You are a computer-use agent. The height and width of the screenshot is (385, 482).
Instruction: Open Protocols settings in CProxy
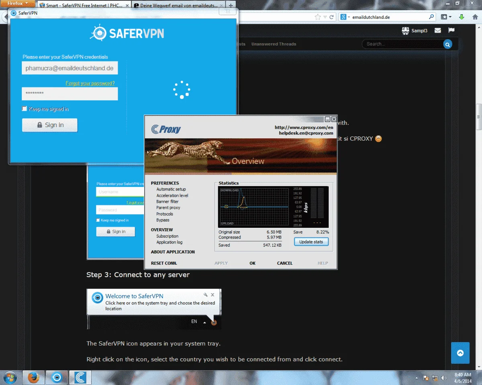pyautogui.click(x=165, y=214)
